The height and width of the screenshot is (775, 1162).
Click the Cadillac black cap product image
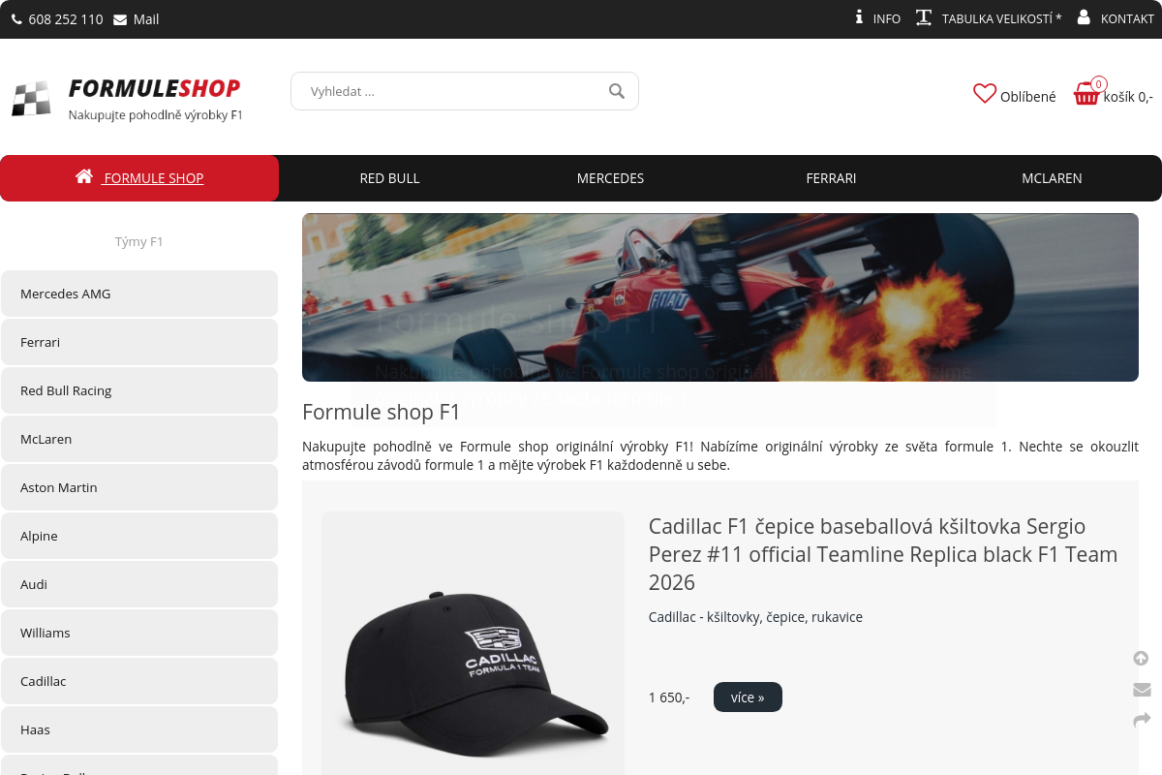coord(473,643)
